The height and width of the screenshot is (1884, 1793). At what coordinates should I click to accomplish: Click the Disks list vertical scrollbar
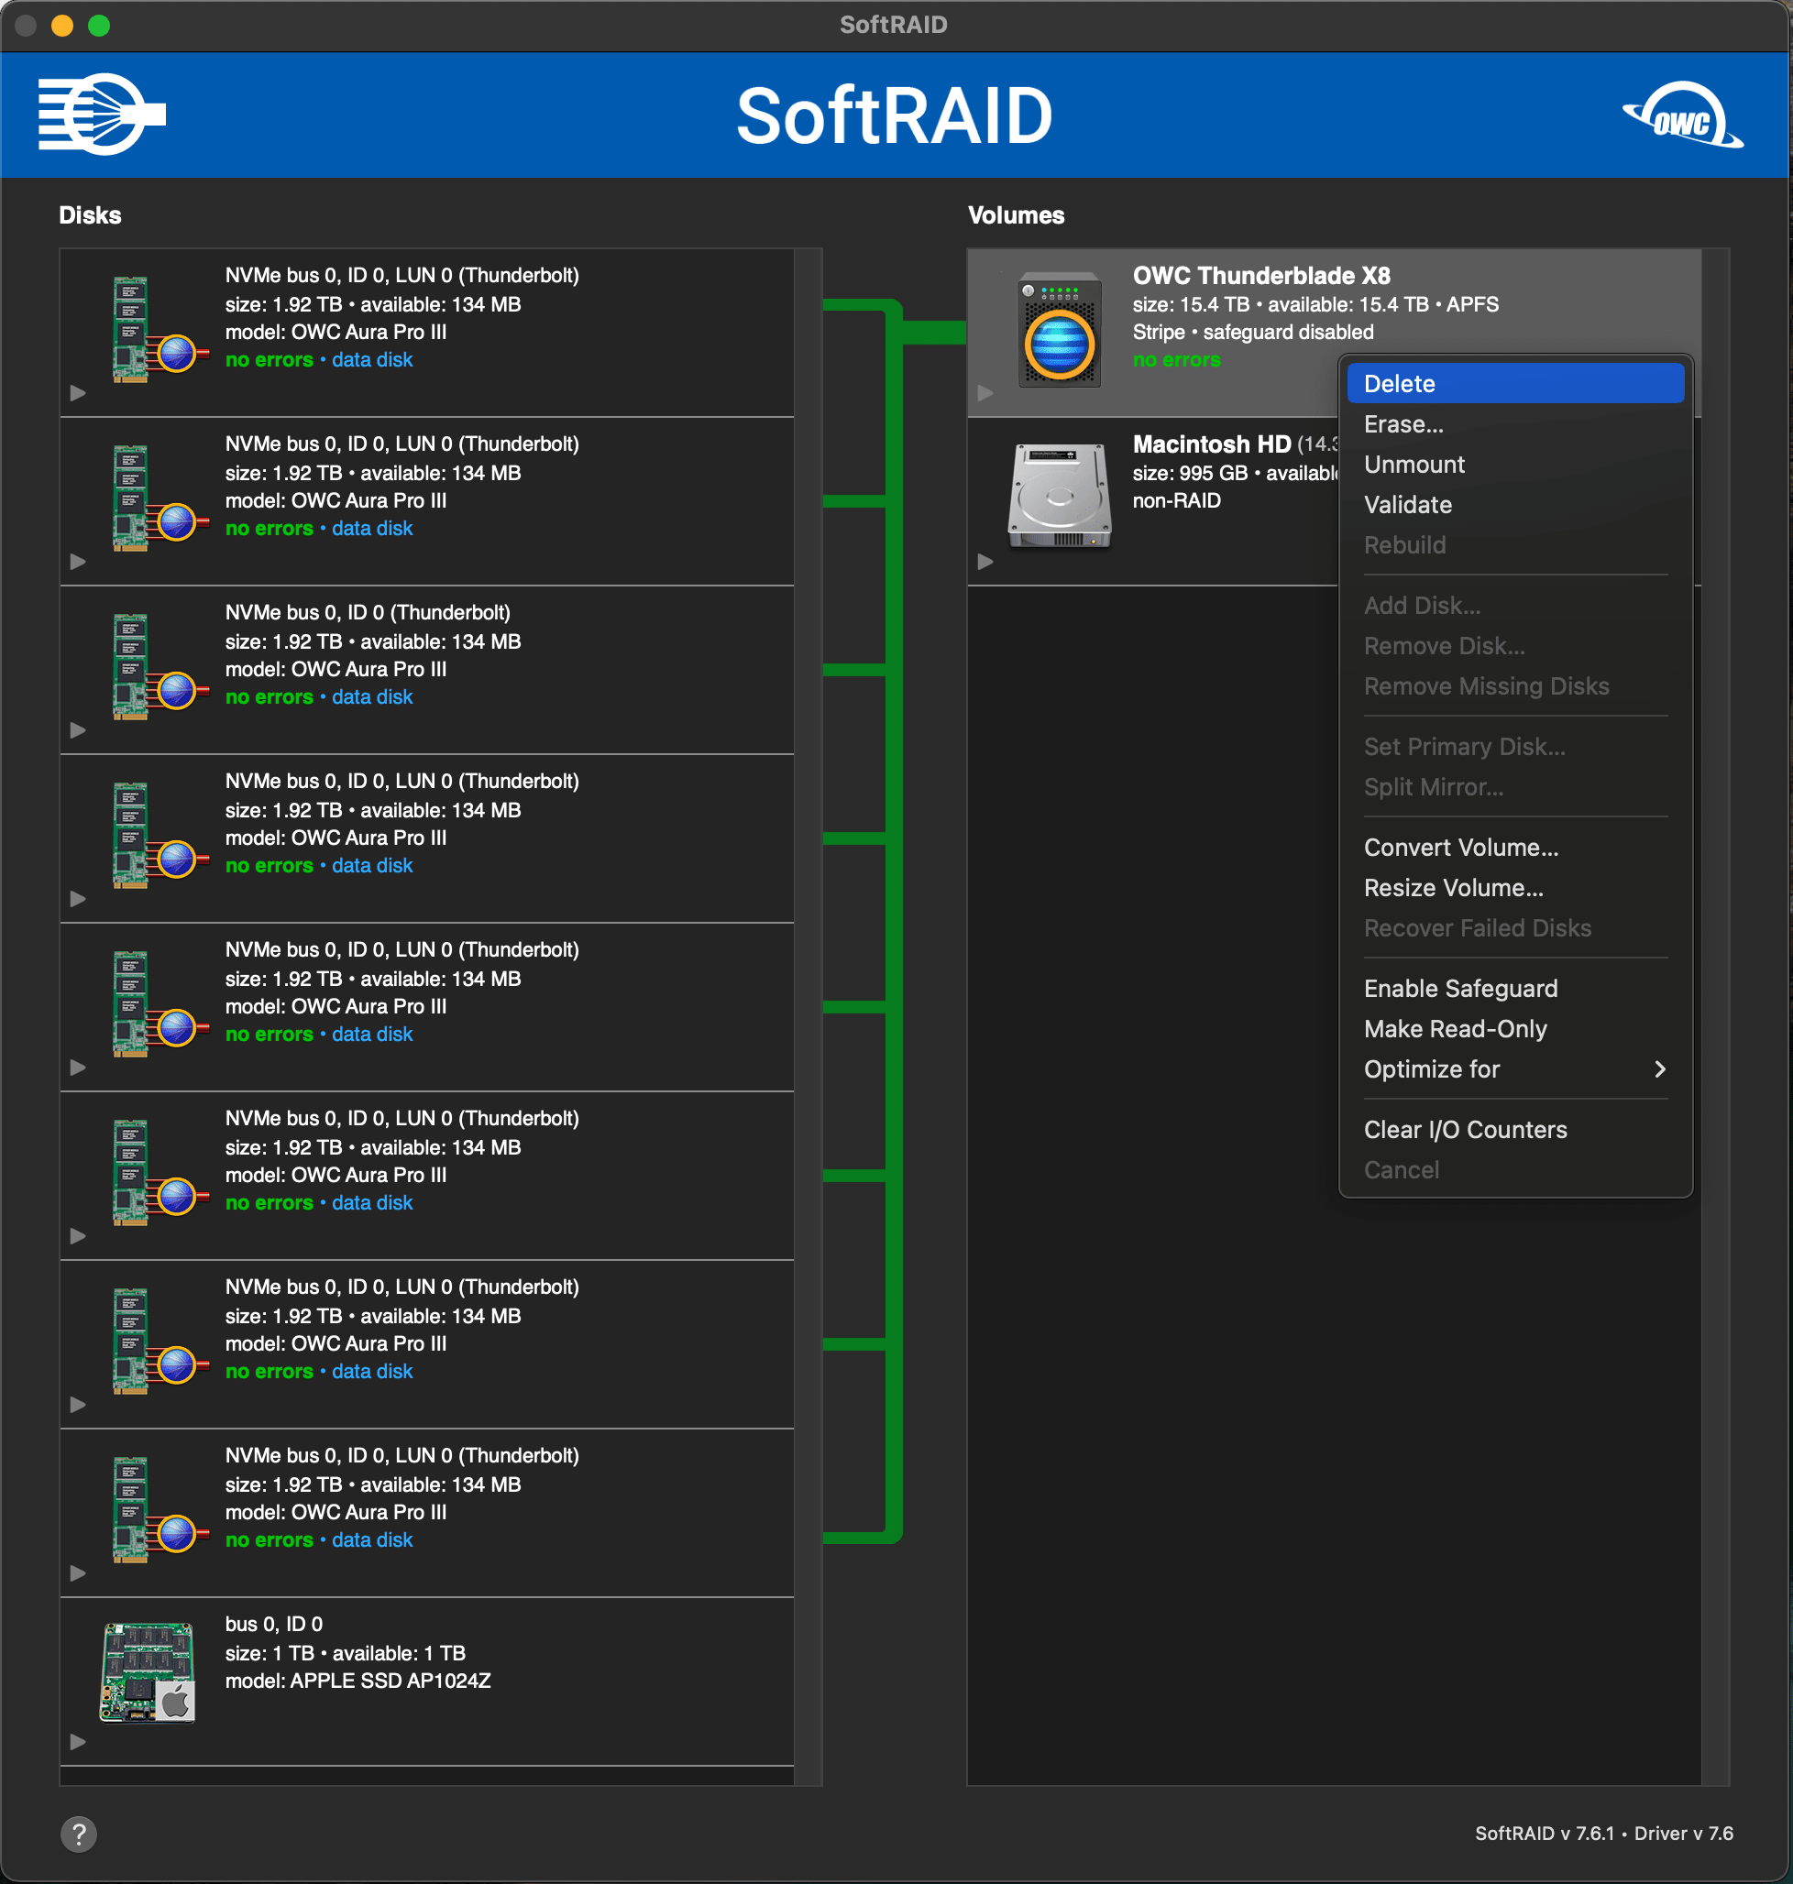click(x=808, y=1016)
